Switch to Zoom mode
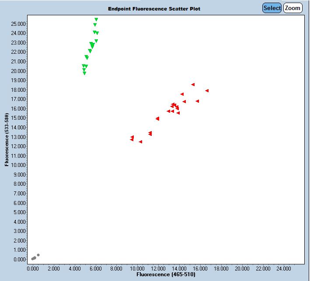Viewport: 310px width, 281px height. point(293,8)
